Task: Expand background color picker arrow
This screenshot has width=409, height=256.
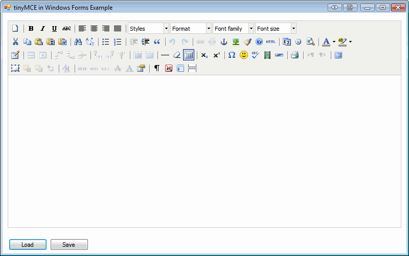Action: pos(350,41)
